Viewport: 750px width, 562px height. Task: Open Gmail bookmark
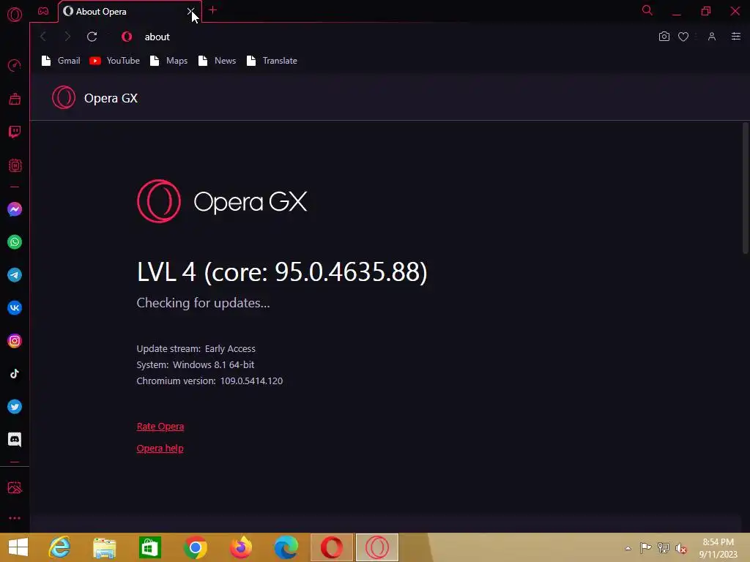pyautogui.click(x=62, y=61)
